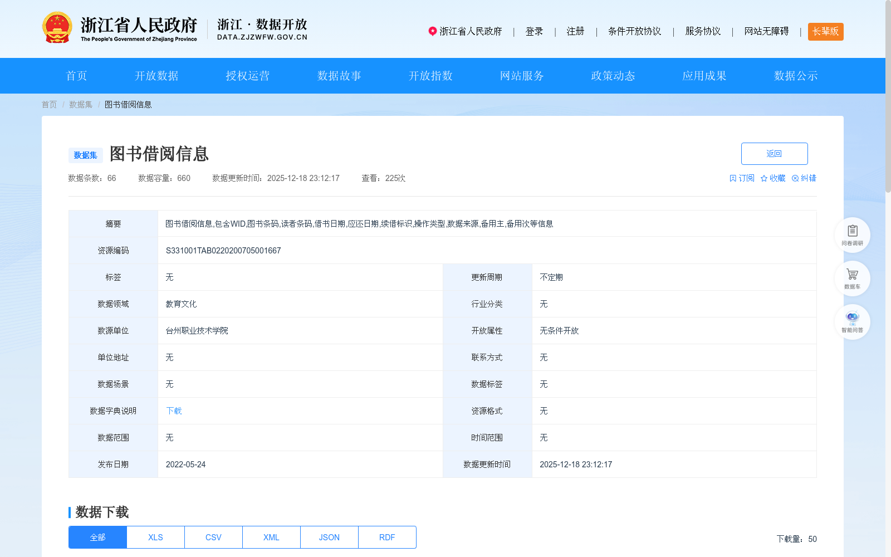The height and width of the screenshot is (557, 891).
Task: Click the 教育文化 data domain value
Action: (x=181, y=304)
